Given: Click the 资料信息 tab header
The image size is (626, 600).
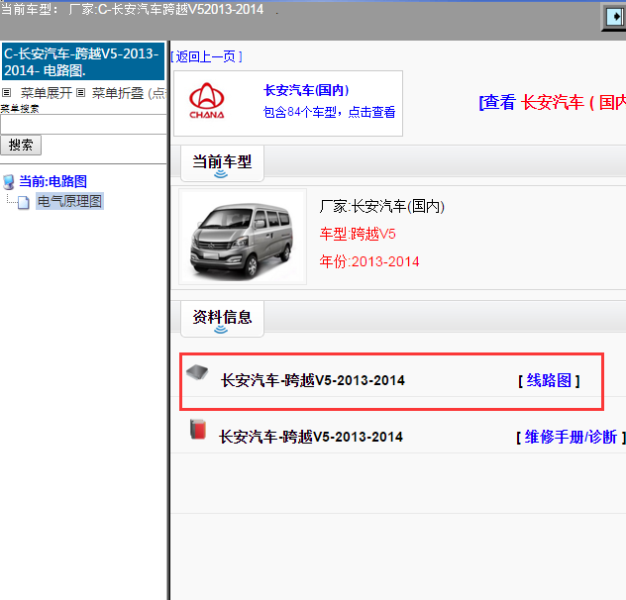Looking at the screenshot, I should [222, 319].
